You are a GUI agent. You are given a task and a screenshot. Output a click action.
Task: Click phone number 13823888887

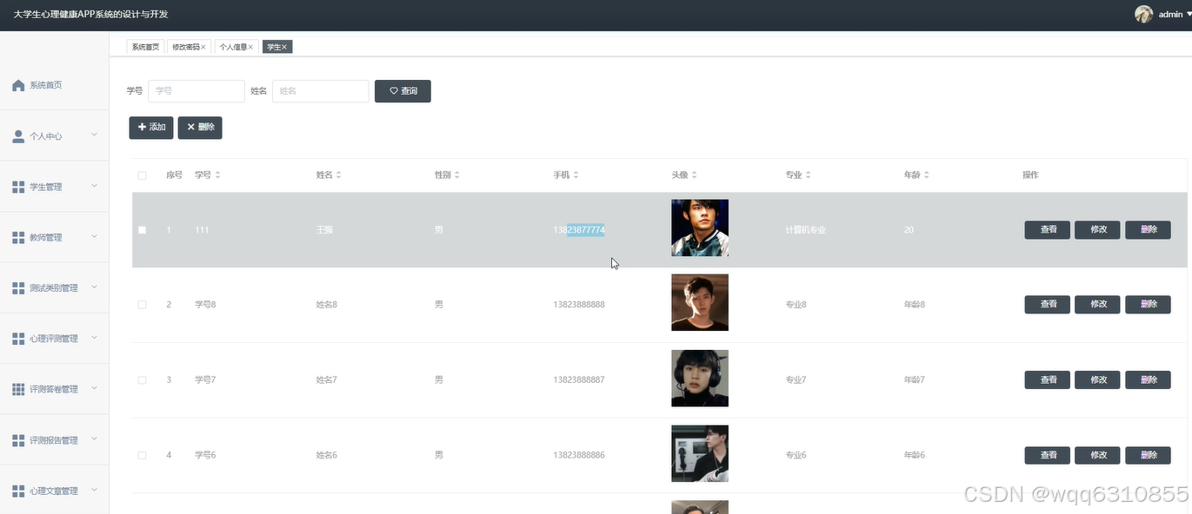tap(579, 380)
